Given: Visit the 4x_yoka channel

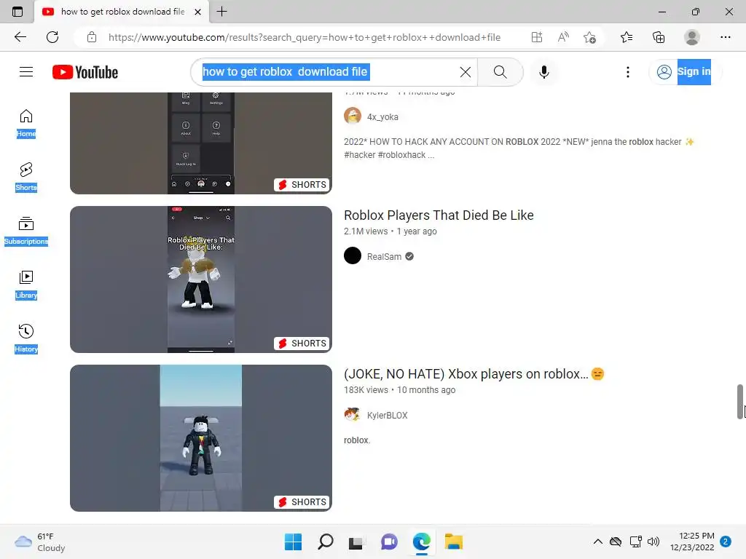Looking at the screenshot, I should [x=382, y=117].
